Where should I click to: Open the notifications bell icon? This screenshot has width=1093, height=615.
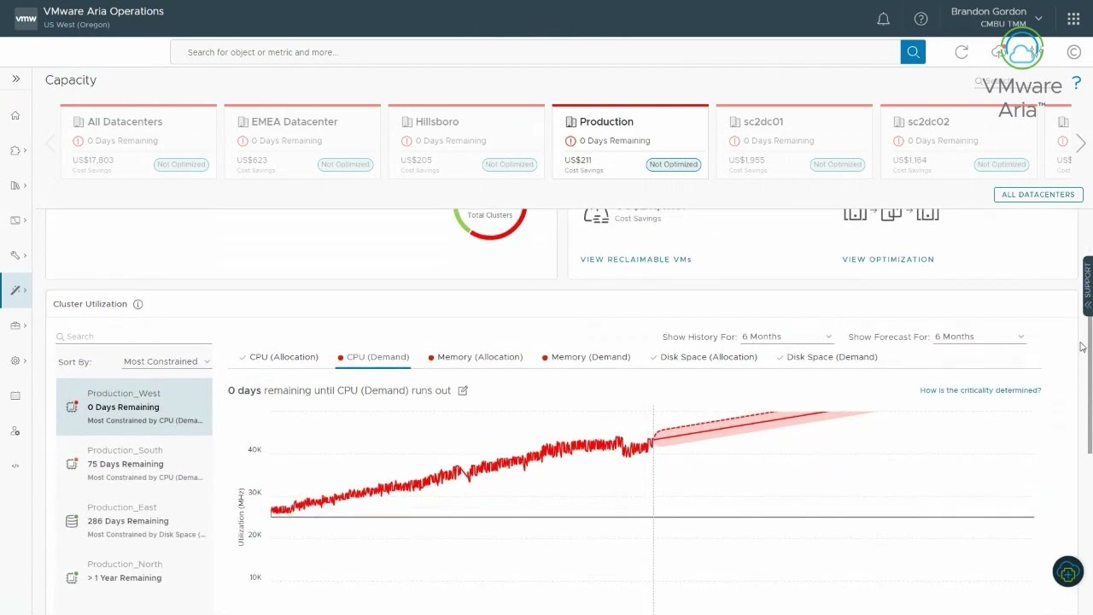click(x=884, y=19)
